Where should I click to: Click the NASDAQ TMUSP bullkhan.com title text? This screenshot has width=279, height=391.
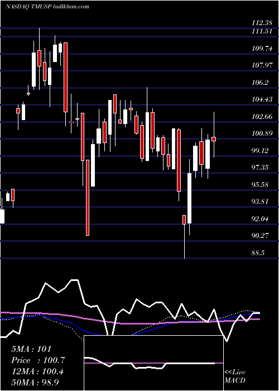[47, 6]
